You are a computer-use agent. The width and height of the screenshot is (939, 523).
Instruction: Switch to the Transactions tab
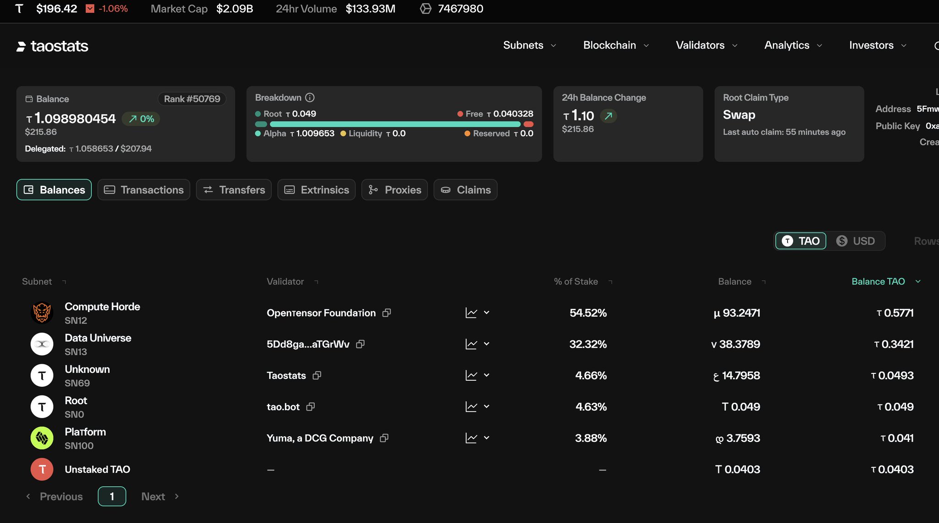[144, 190]
